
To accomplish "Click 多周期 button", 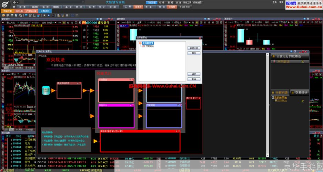I will pyautogui.click(x=172, y=7).
